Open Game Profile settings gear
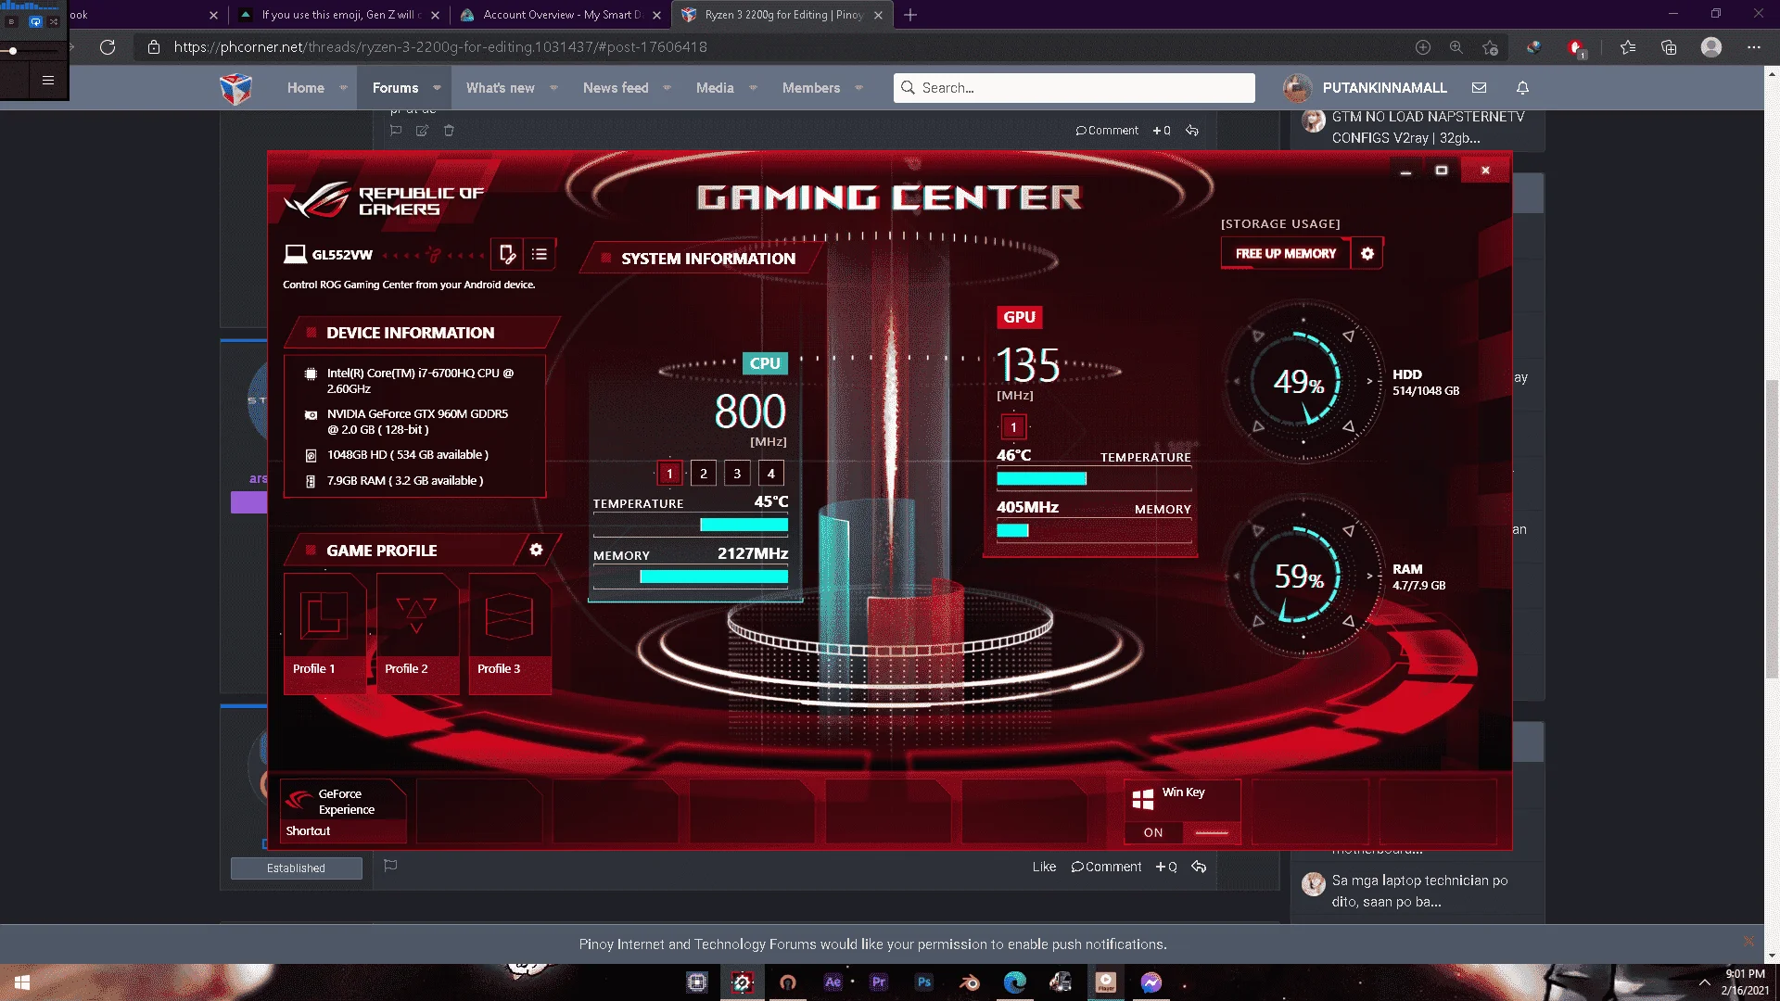Screen dimensions: 1780x1001 (536, 550)
